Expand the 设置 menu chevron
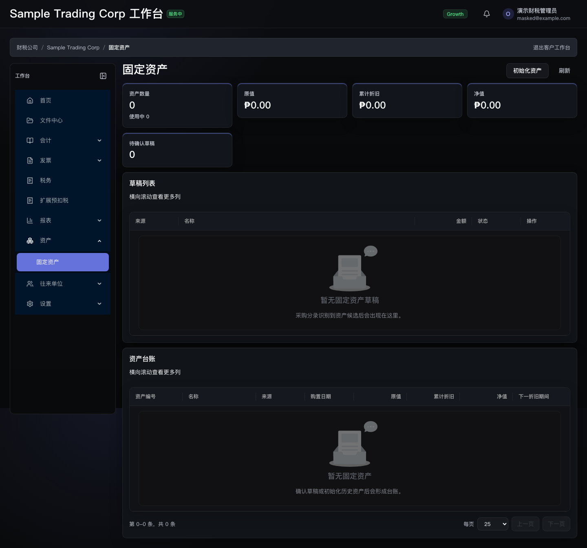The height and width of the screenshot is (548, 587). pos(99,304)
